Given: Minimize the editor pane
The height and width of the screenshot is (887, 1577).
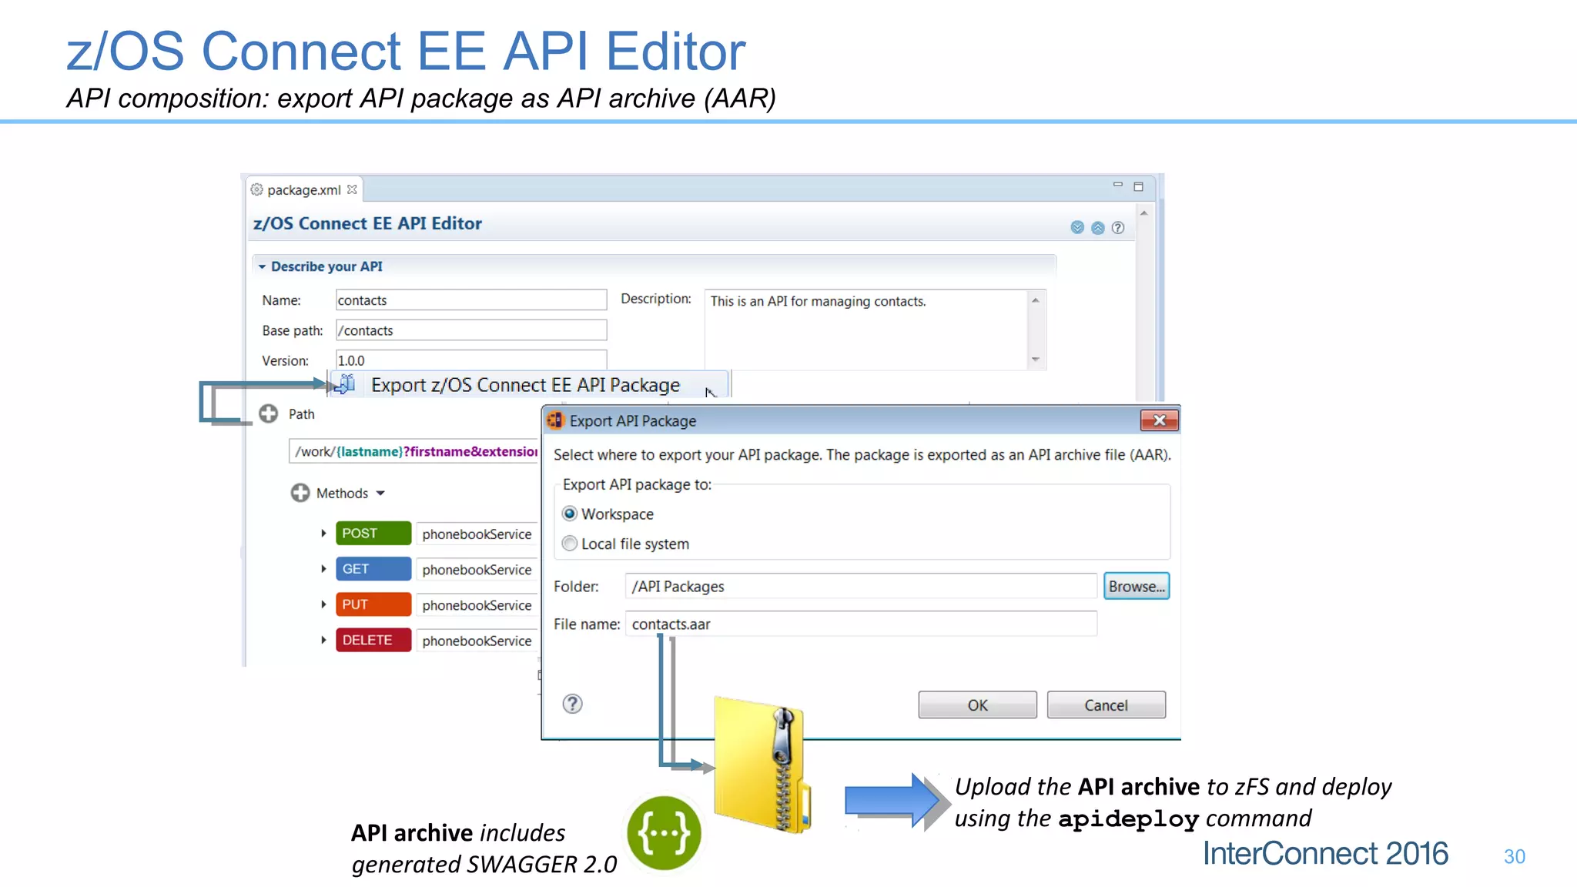Looking at the screenshot, I should [x=1118, y=185].
